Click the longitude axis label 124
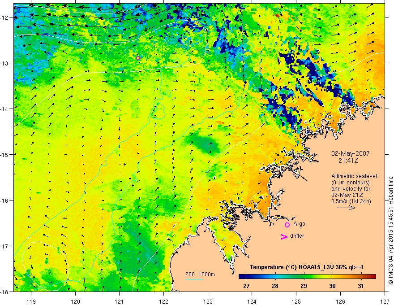The height and width of the screenshot is (305, 394). tap(252, 301)
